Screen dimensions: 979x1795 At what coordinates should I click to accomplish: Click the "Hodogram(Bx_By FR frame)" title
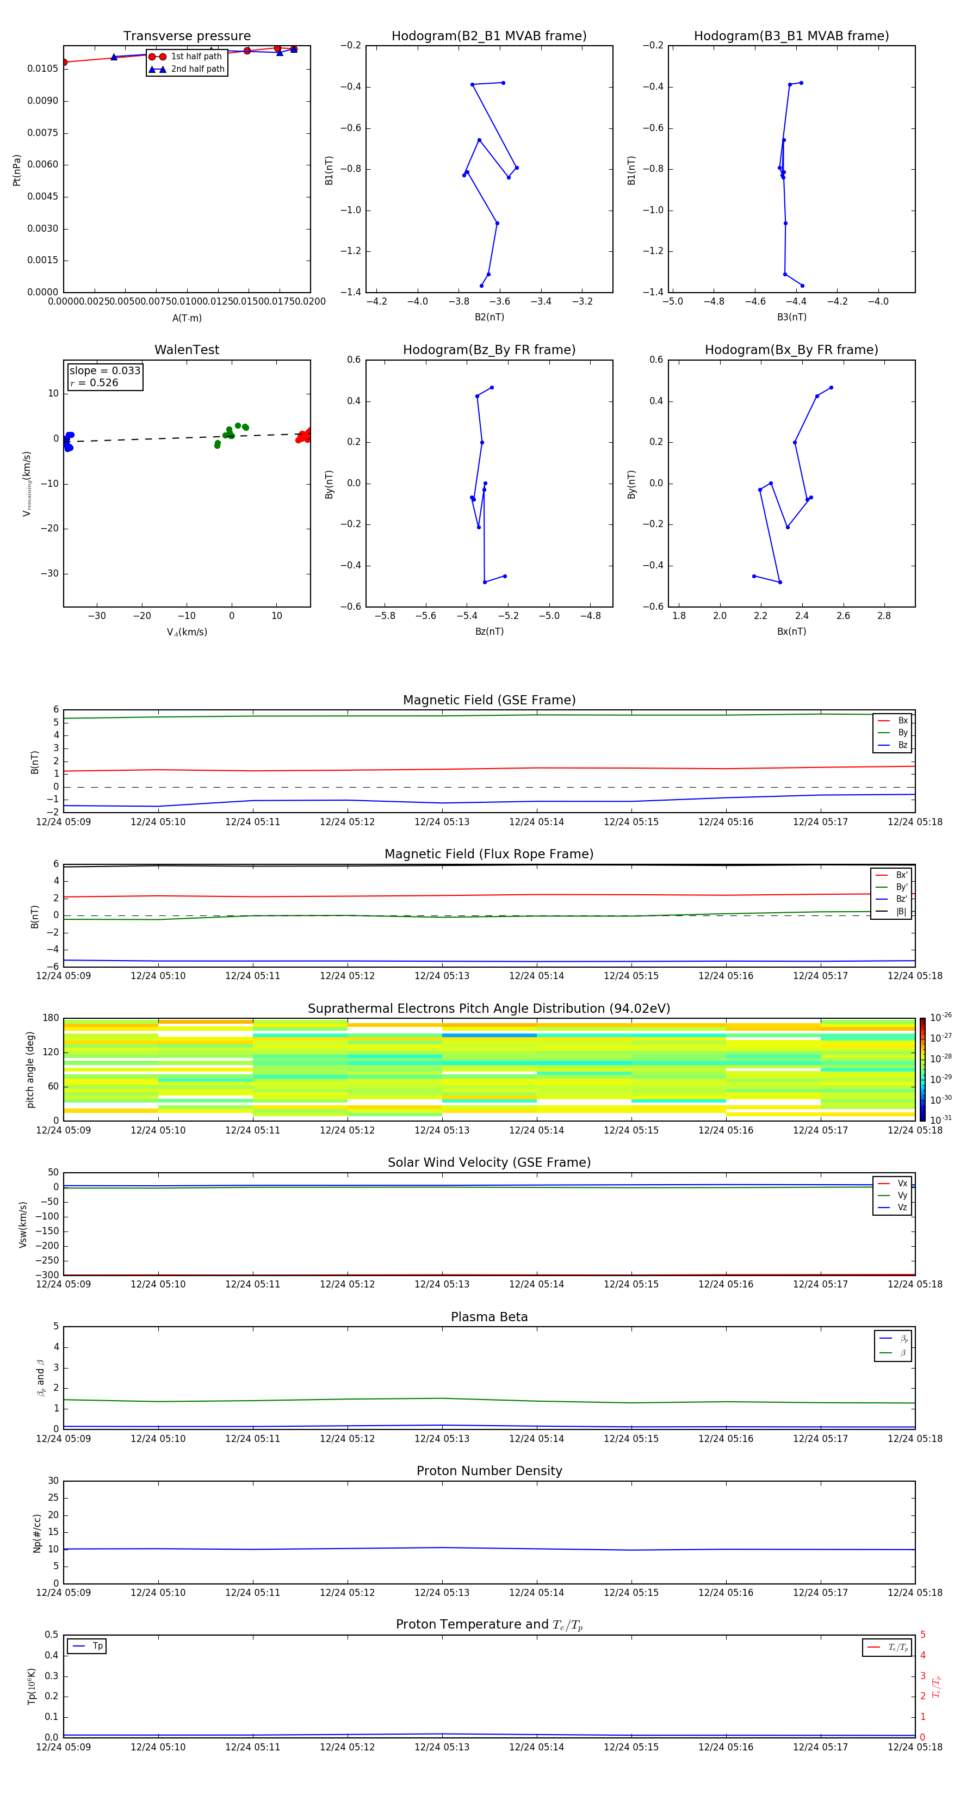(x=791, y=350)
